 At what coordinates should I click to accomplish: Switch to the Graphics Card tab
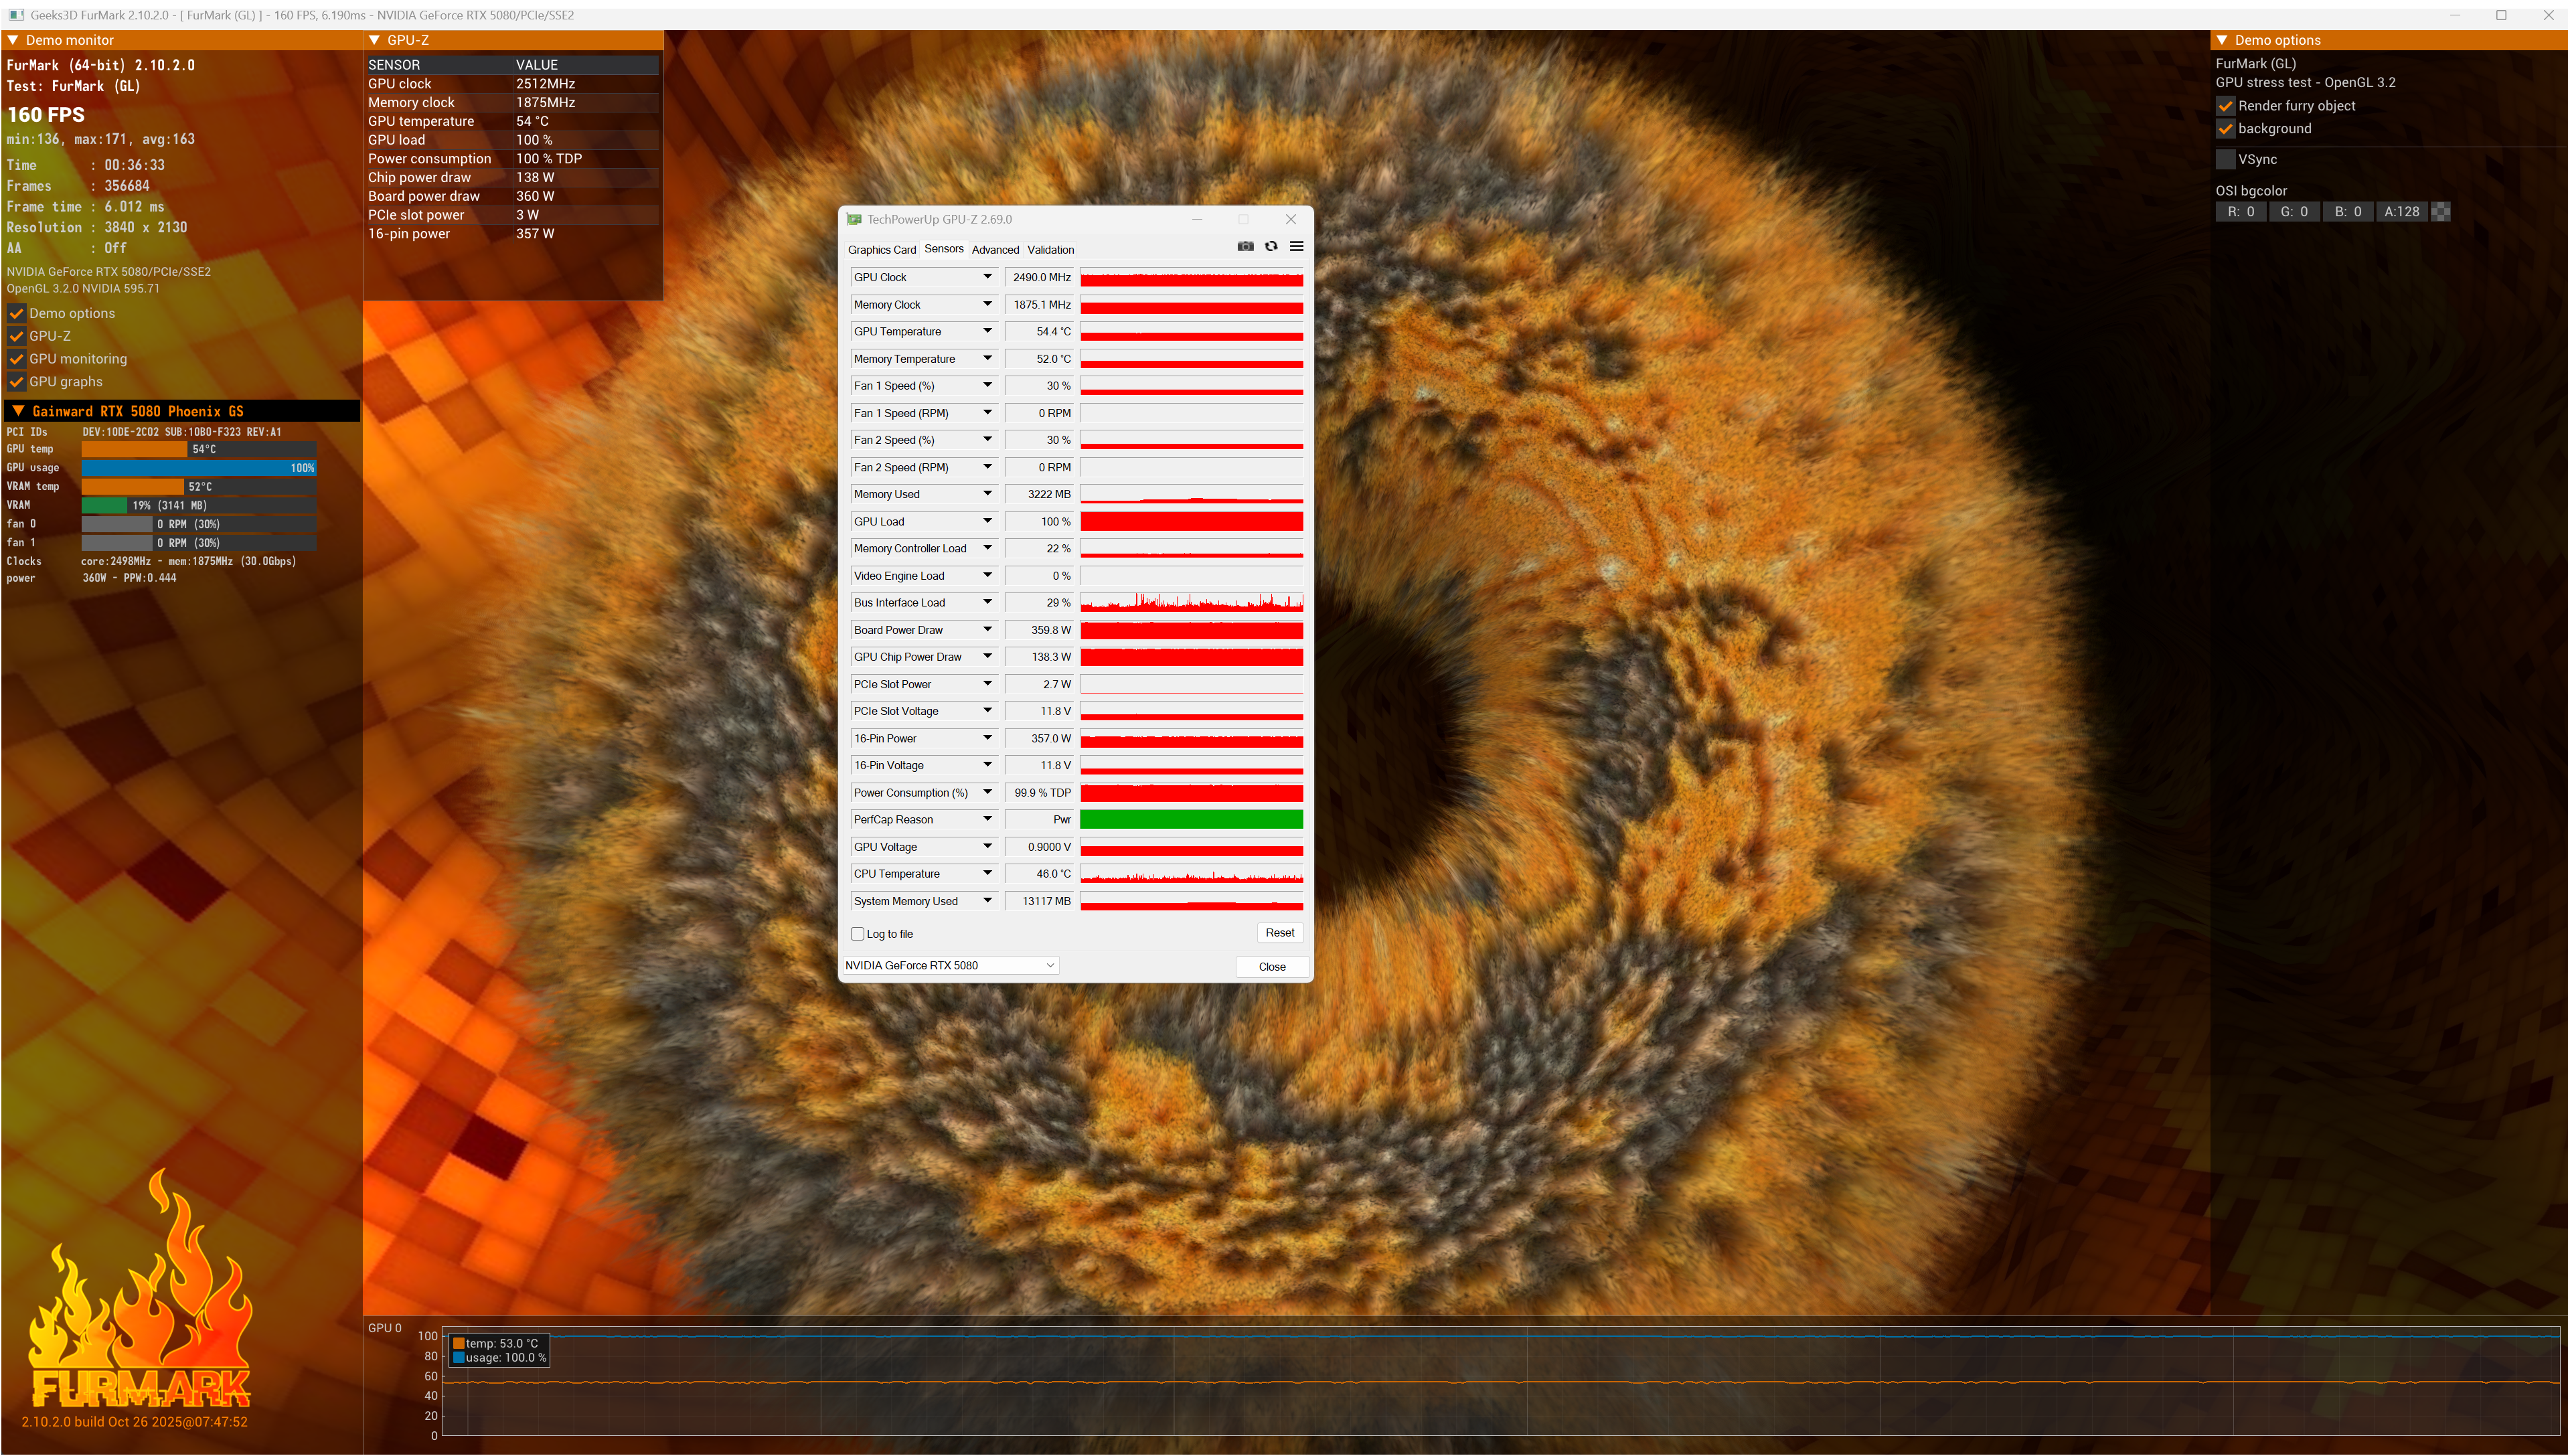882,249
